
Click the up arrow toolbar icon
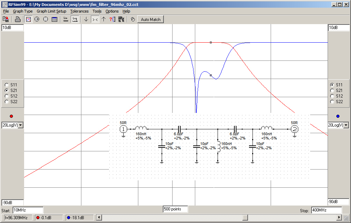[103, 20]
